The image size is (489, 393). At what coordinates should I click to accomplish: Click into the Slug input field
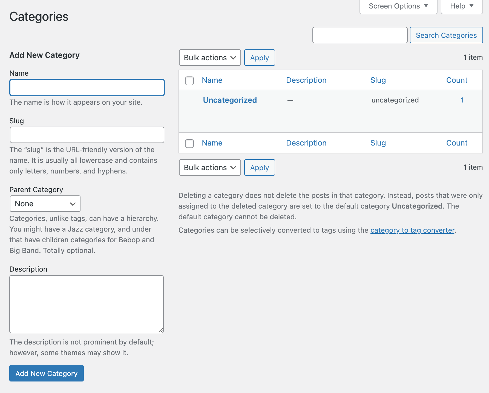click(x=87, y=135)
